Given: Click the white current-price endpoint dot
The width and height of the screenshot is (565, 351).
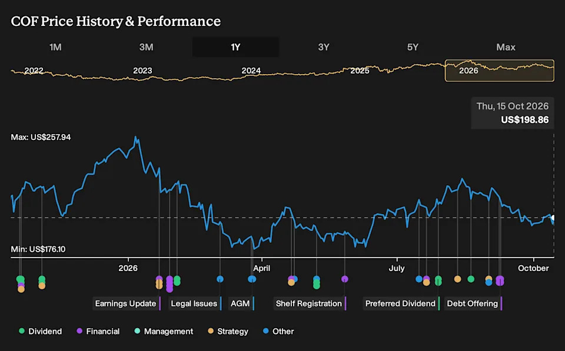Looking at the screenshot, I should pyautogui.click(x=553, y=218).
